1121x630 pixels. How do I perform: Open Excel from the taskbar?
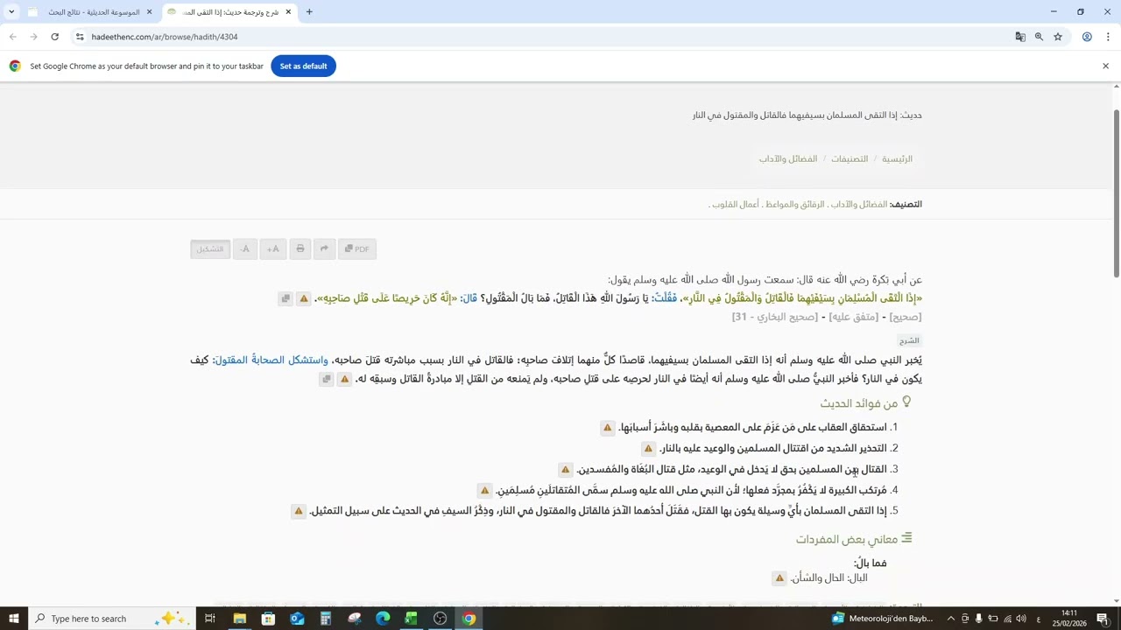(x=412, y=619)
